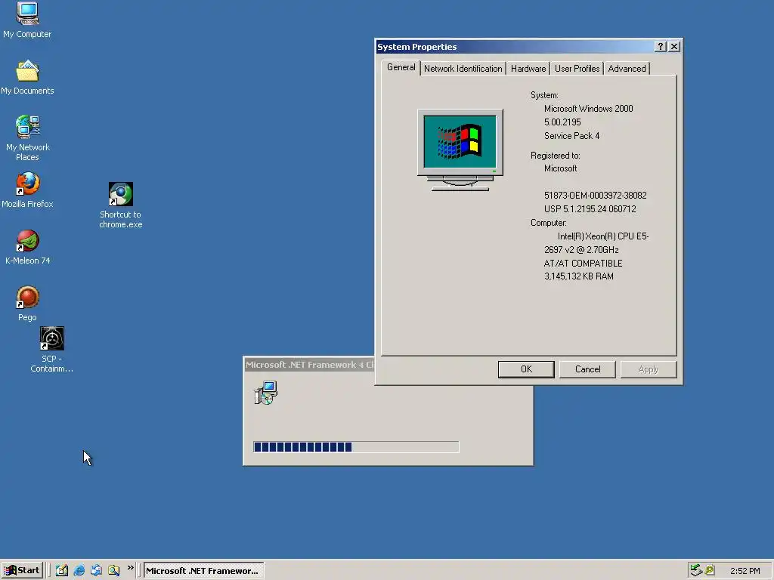The width and height of the screenshot is (774, 580).
Task: Click the Microsoft .NET Framework taskbar button
Action: click(x=203, y=571)
